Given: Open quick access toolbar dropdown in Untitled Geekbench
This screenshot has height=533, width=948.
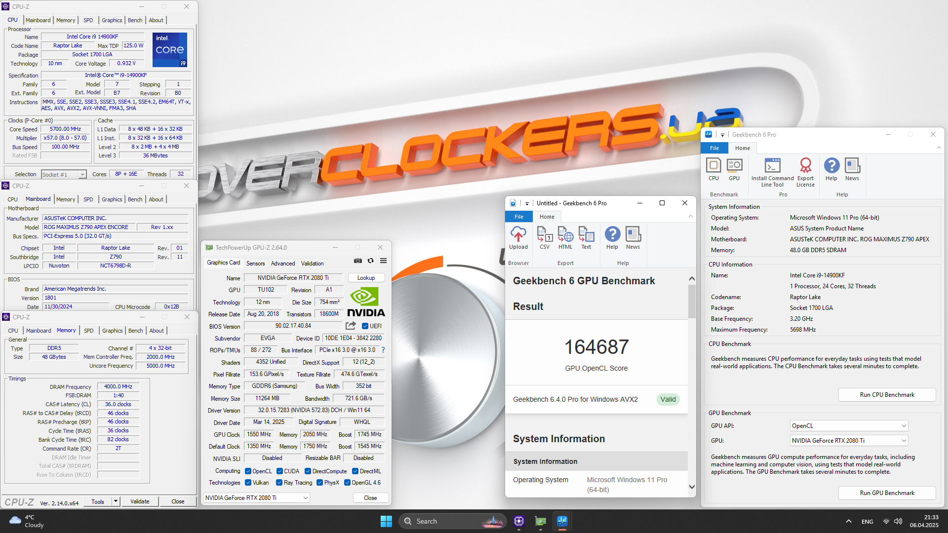Looking at the screenshot, I should pos(527,203).
